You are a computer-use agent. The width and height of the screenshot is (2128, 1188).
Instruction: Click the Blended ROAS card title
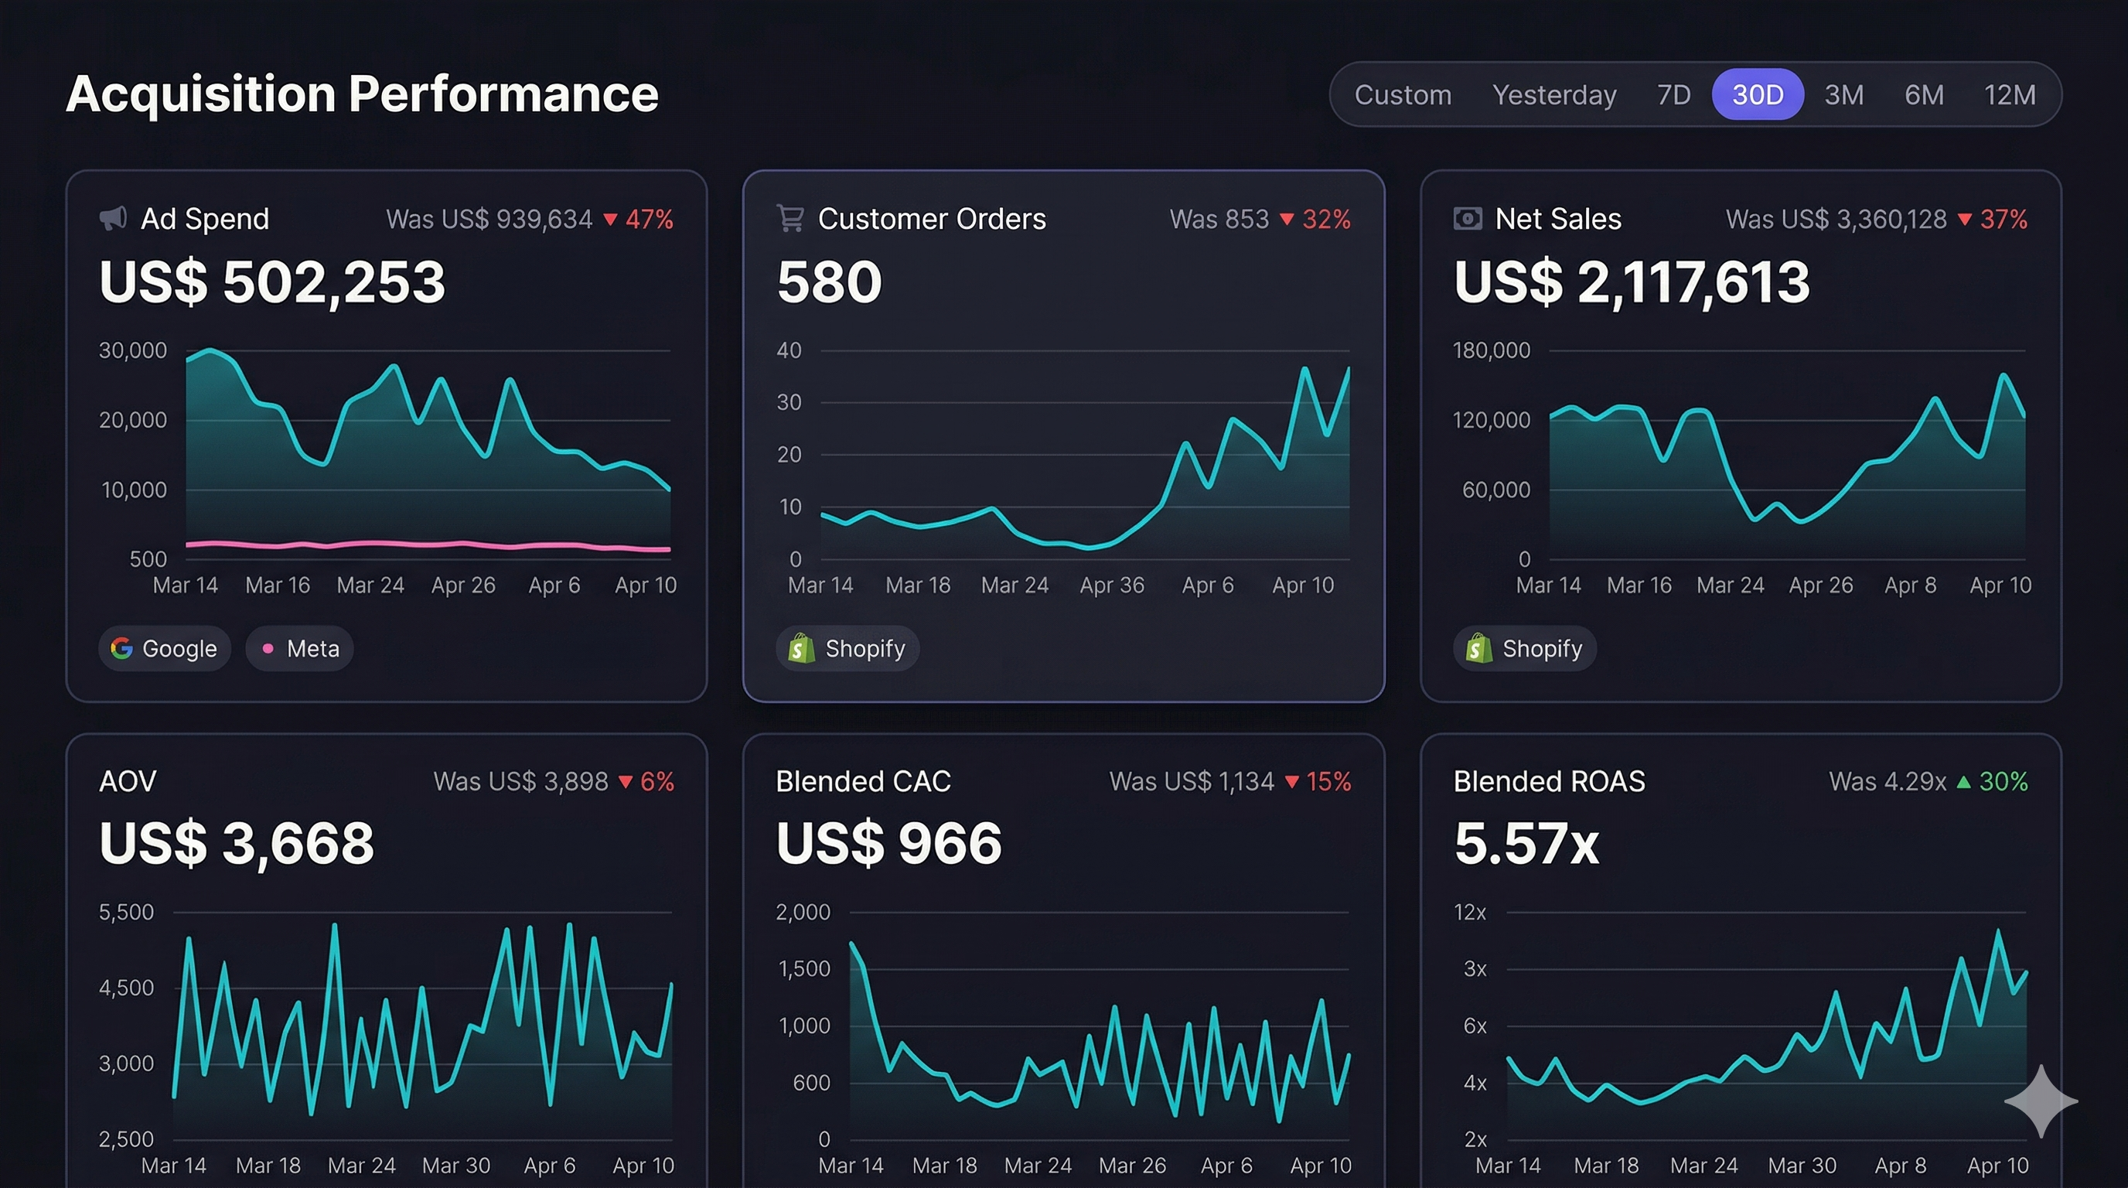(x=1549, y=781)
